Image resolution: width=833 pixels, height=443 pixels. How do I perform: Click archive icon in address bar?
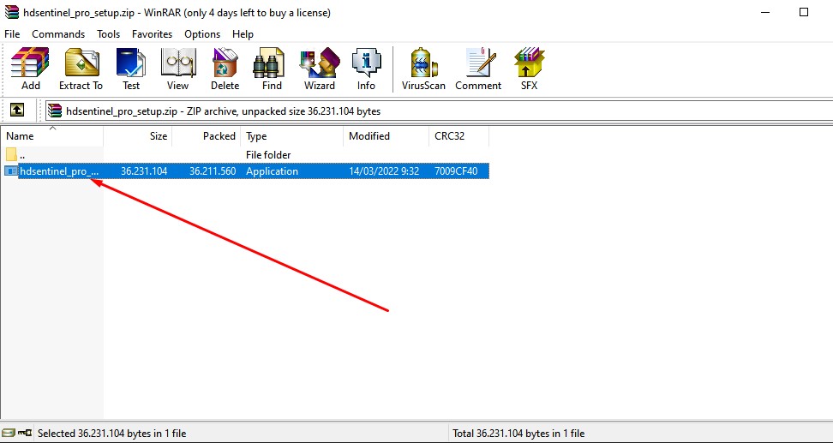click(x=54, y=111)
